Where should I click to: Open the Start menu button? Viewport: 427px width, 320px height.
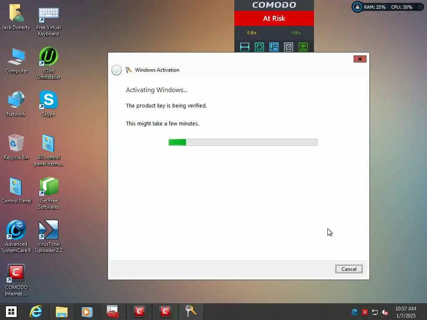(x=11, y=312)
